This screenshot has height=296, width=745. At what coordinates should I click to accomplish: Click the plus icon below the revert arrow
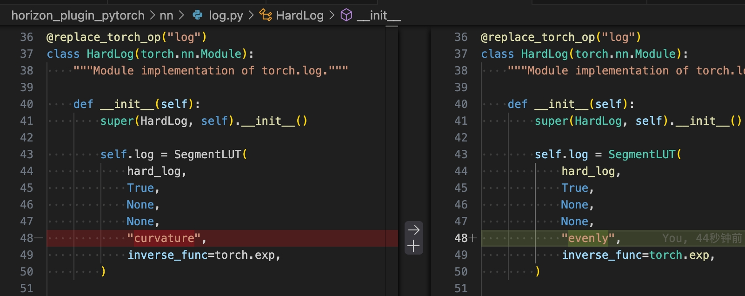click(413, 246)
